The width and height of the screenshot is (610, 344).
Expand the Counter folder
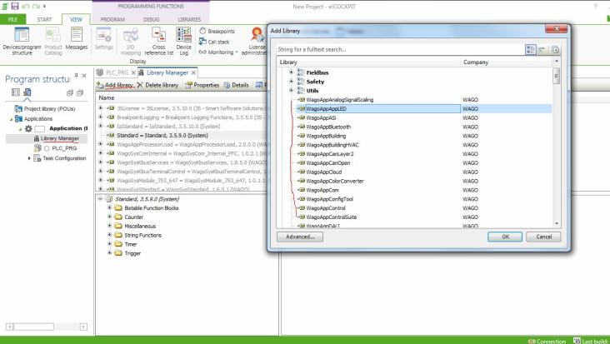tap(109, 217)
